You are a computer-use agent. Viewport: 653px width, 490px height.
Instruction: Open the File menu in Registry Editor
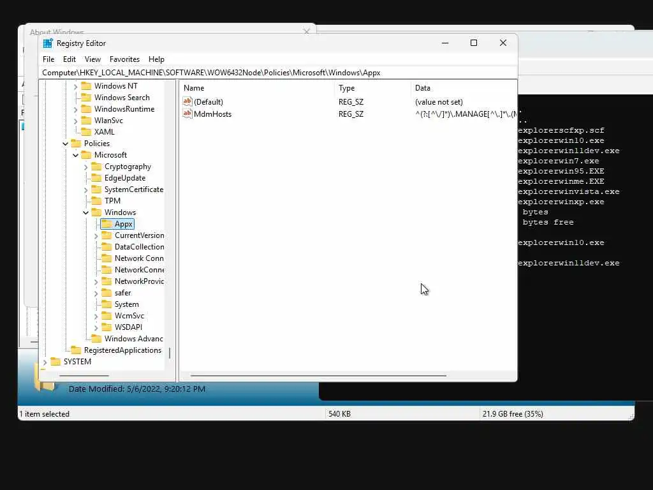pyautogui.click(x=48, y=59)
